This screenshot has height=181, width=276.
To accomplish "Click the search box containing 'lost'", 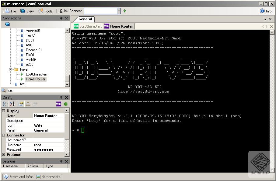I will (x=38, y=90).
